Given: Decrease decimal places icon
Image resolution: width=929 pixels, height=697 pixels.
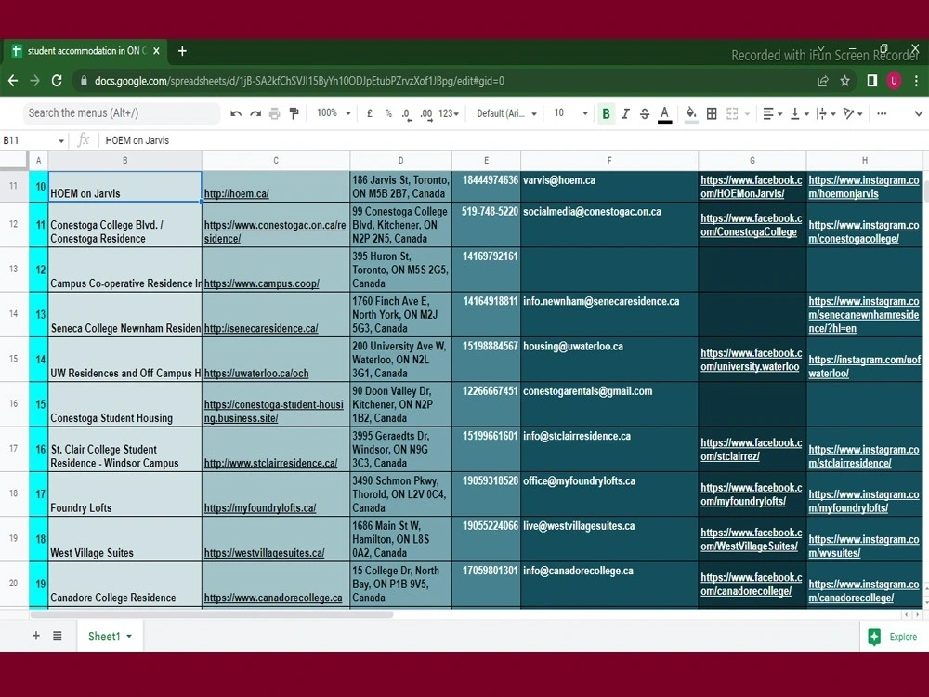Looking at the screenshot, I should (407, 113).
